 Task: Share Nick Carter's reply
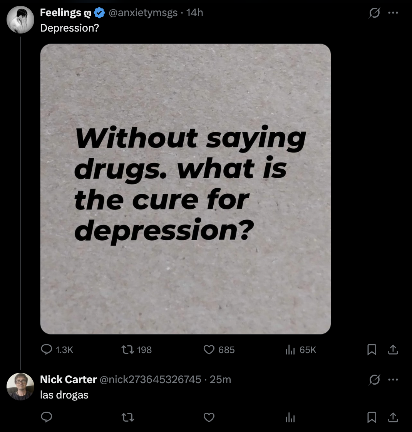click(x=393, y=417)
